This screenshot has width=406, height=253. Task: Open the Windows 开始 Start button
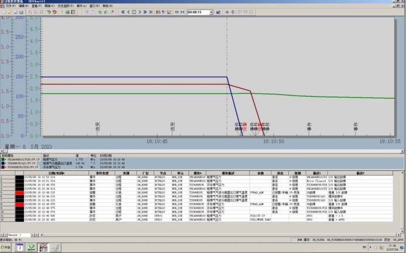5,248
